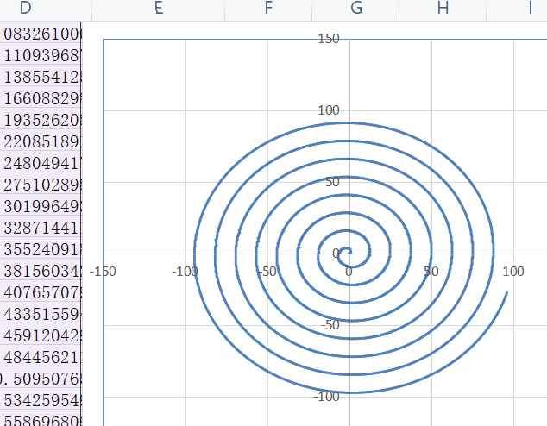Click the cell showing 0.5095076
Viewport: 547px width, 426px height.
[41, 379]
